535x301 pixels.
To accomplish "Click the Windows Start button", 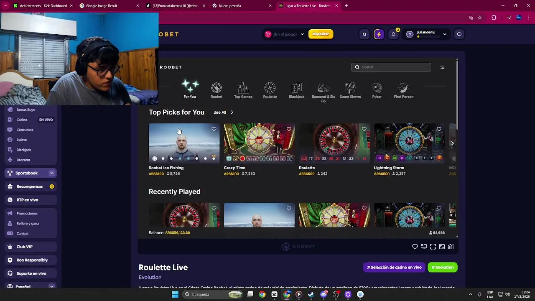I will (x=175, y=294).
